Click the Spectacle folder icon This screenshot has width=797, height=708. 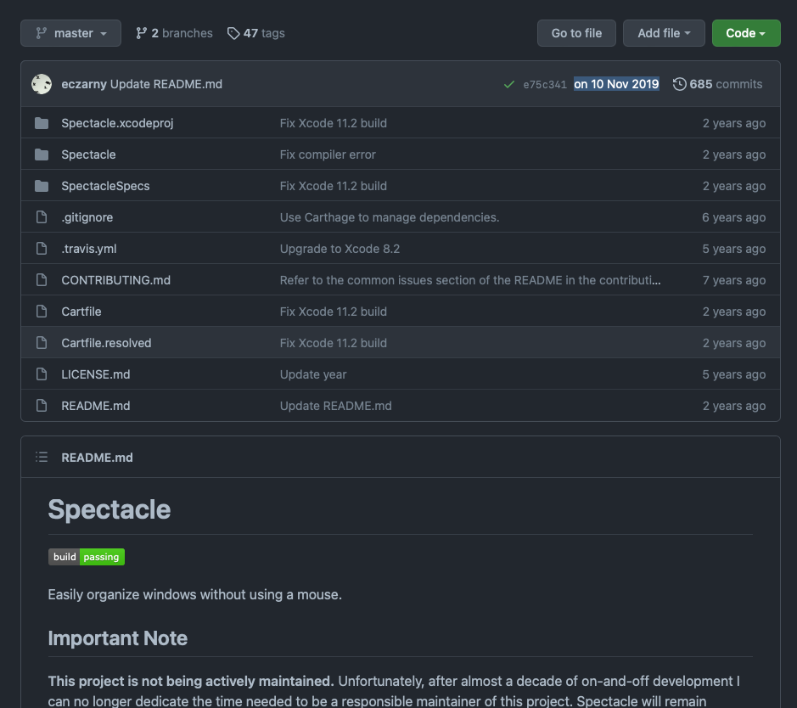click(x=42, y=155)
